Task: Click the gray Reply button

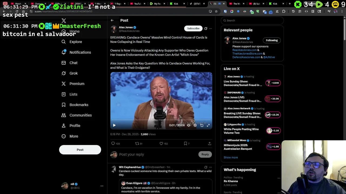Action: click(205, 154)
